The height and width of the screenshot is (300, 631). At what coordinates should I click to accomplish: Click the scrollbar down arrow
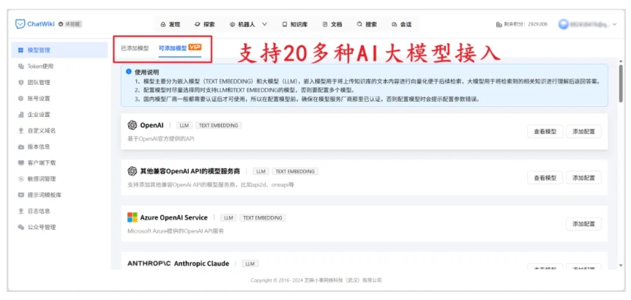click(x=621, y=266)
